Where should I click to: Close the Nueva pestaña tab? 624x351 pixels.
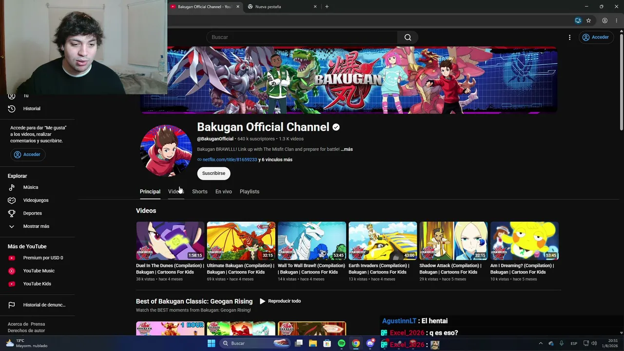(x=315, y=7)
